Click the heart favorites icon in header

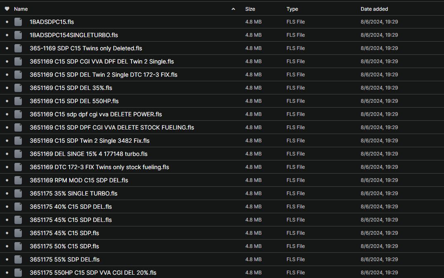tap(7, 9)
